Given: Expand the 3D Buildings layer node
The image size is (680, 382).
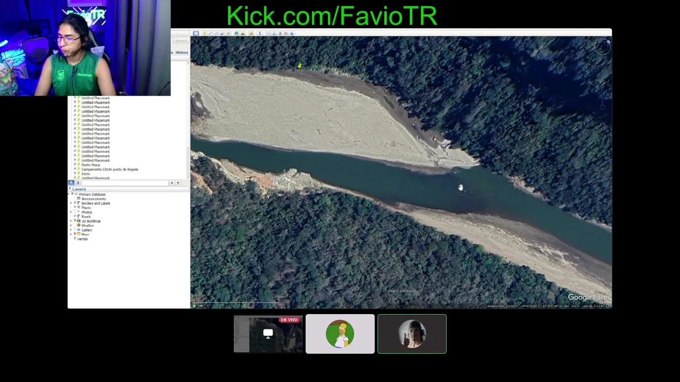Looking at the screenshot, I should [x=71, y=221].
